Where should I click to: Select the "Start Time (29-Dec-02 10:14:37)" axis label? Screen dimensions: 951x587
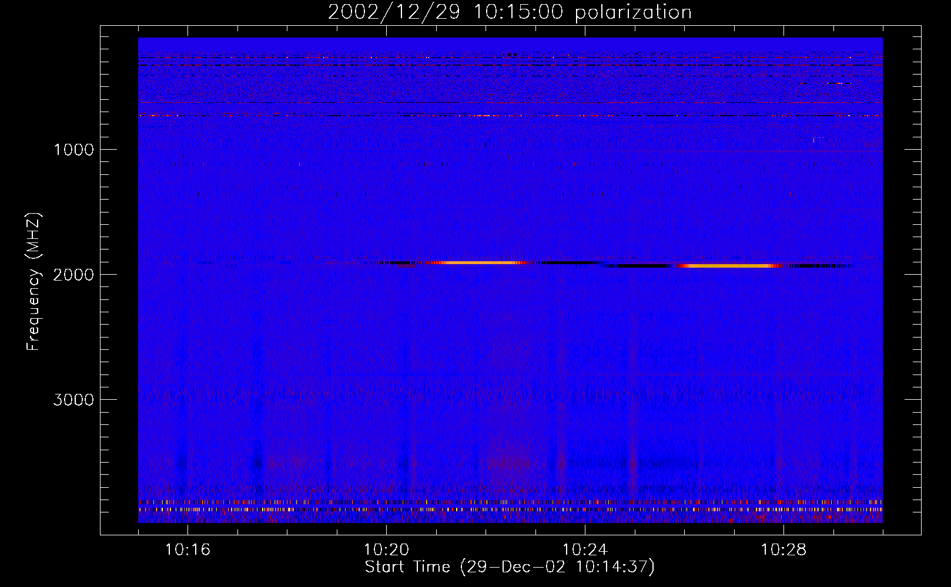click(x=510, y=567)
